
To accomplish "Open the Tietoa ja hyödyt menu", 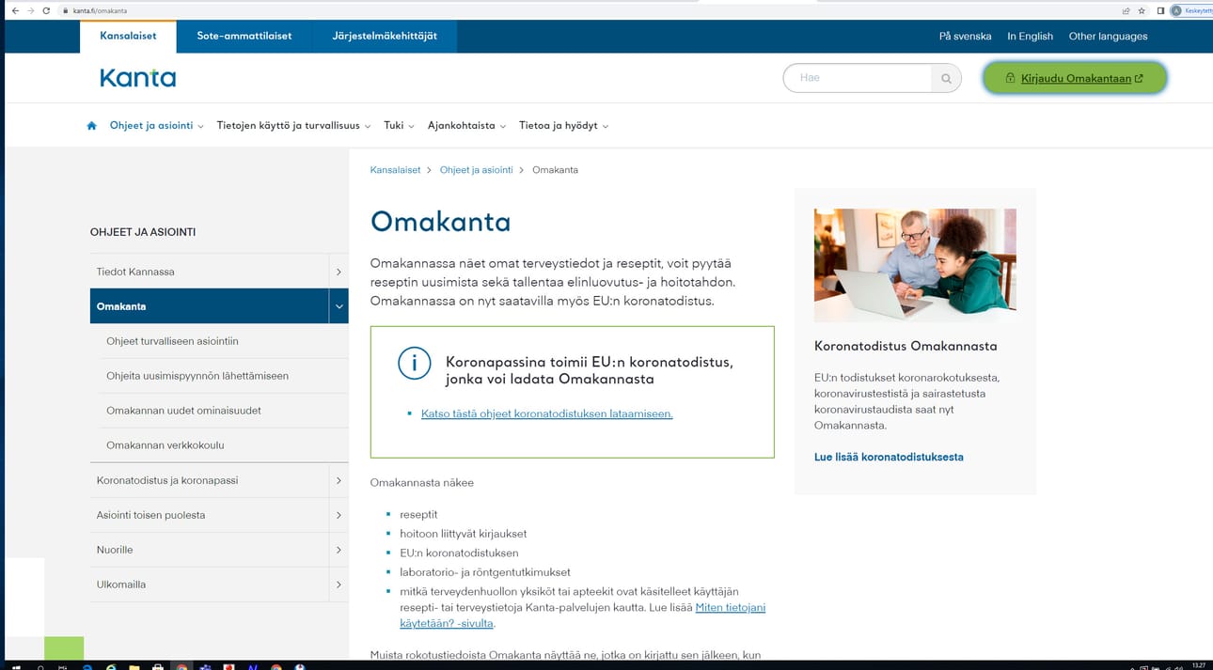I will [563, 126].
